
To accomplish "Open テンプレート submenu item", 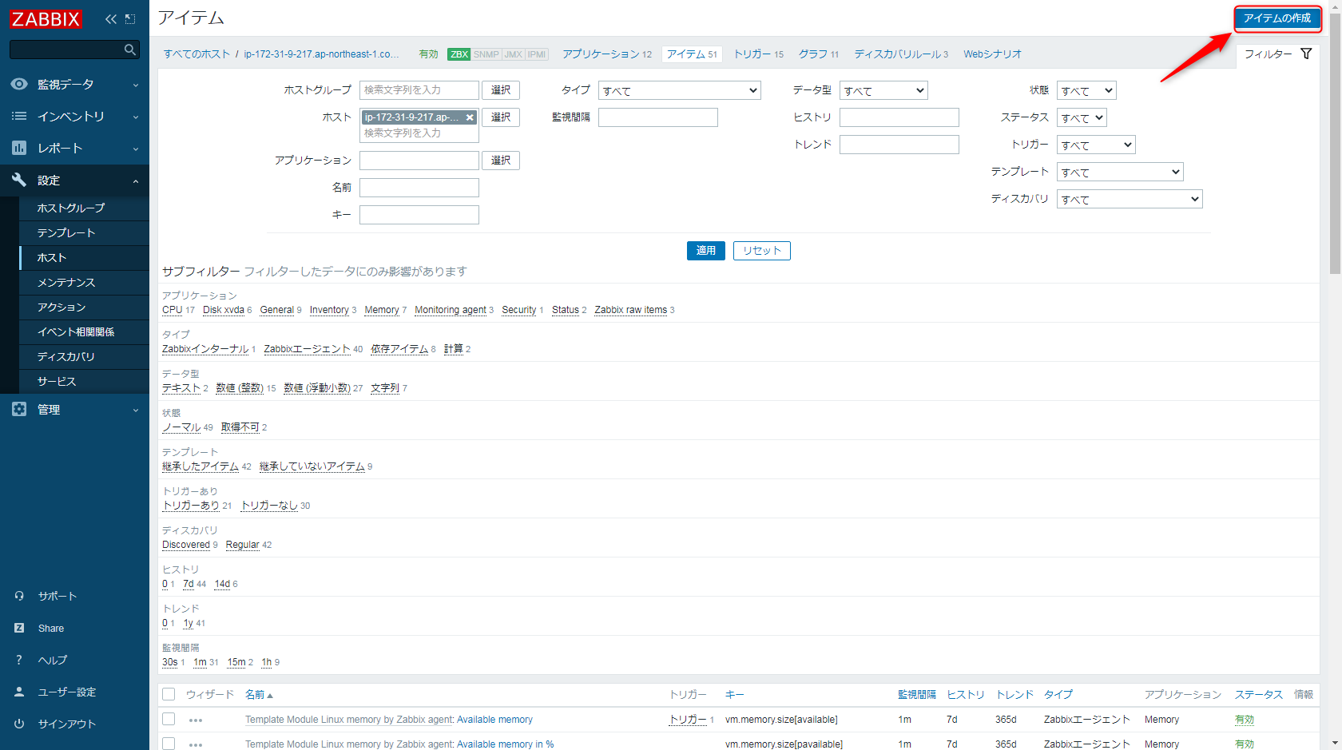I will (x=84, y=232).
